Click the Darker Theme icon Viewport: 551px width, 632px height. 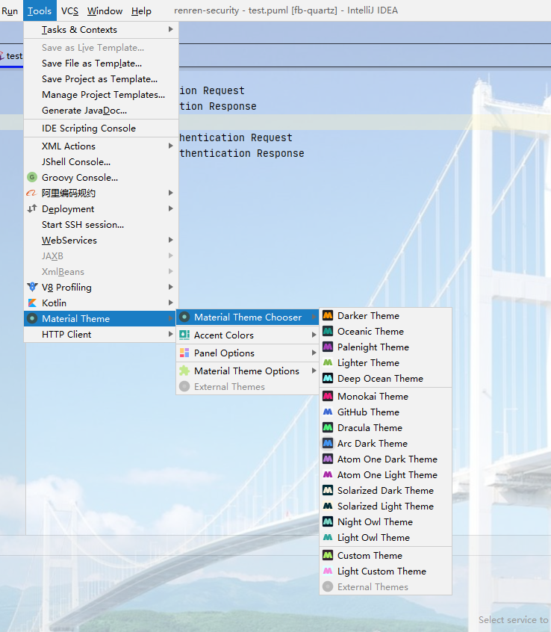point(327,316)
